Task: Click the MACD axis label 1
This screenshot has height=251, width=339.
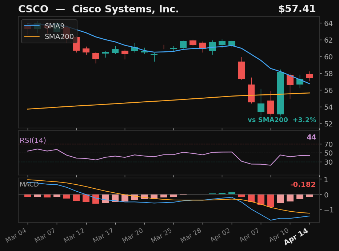Action: 326,179
